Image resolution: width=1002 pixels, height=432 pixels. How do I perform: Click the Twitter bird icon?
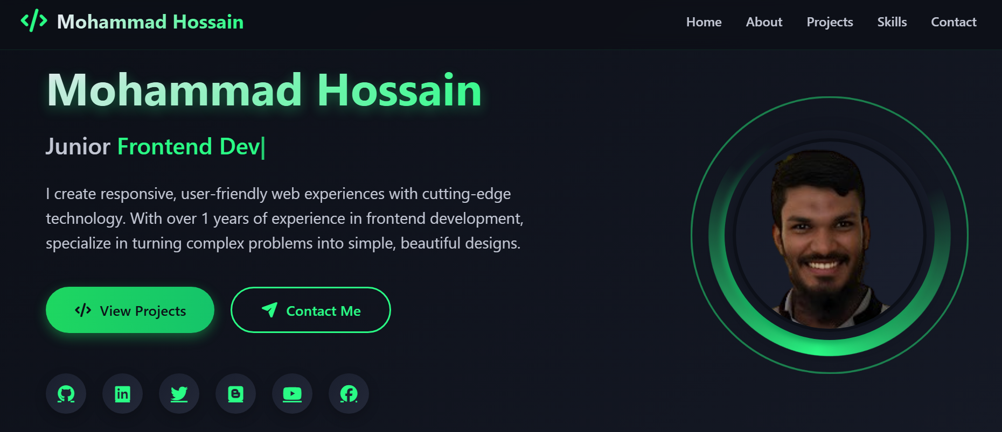point(179,394)
